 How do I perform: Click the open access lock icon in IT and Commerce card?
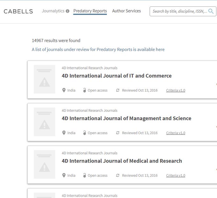point(85,90)
